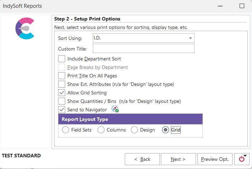Click the IndySoft logo icon
Viewport: 252px width, 169px height.
point(25,29)
